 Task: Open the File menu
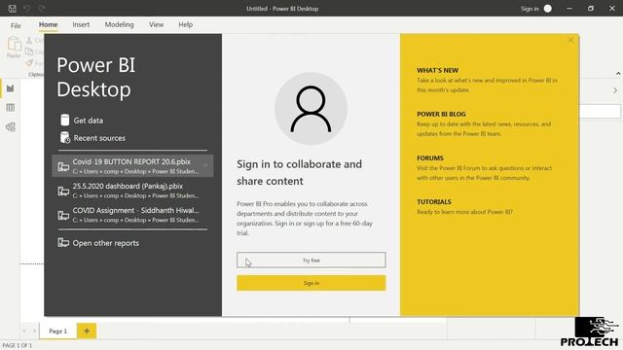click(x=16, y=25)
